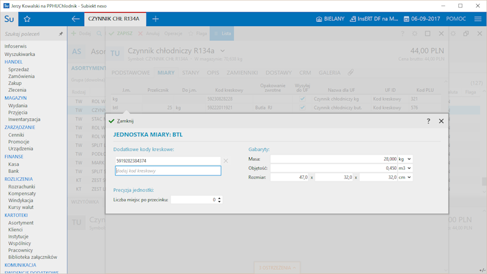Image resolution: width=487 pixels, height=274 pixels.
Task: Click the attachment paperclip icon
Action: pyautogui.click(x=351, y=72)
